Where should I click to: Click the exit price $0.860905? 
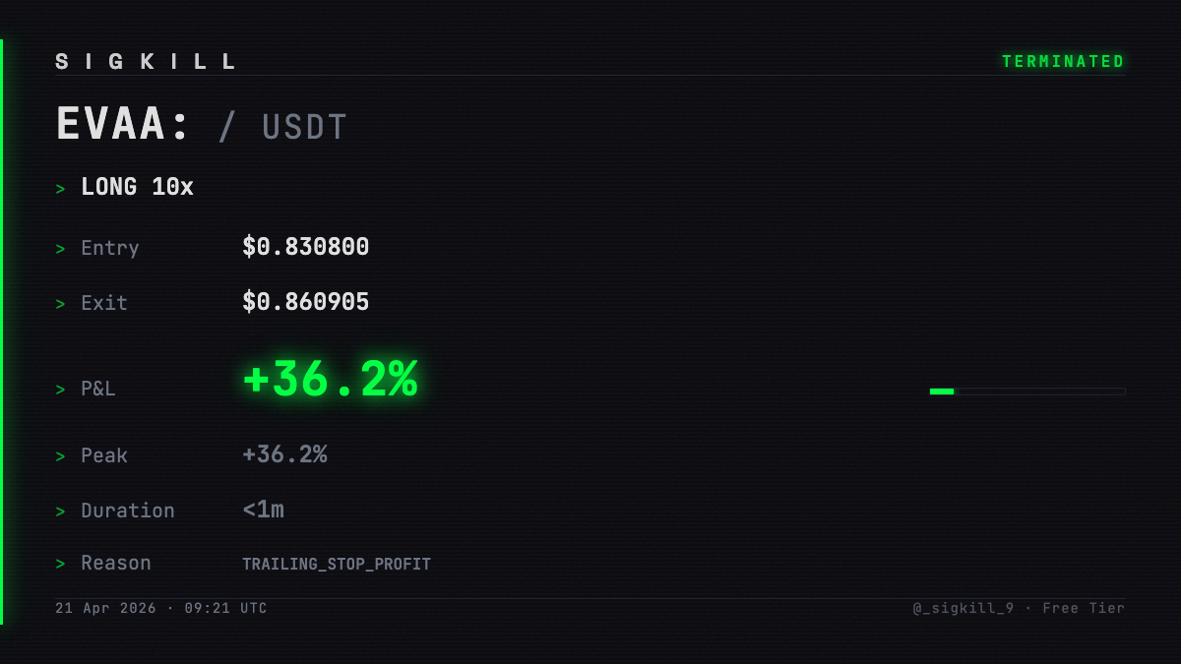(306, 302)
